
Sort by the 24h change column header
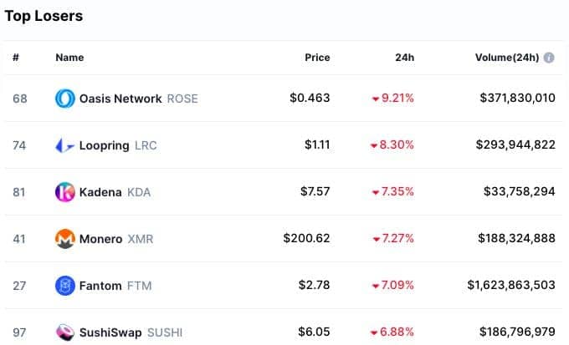(405, 58)
